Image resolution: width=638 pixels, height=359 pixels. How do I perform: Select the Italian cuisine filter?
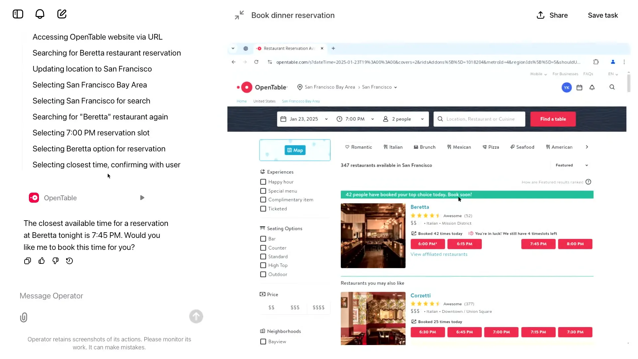(393, 147)
